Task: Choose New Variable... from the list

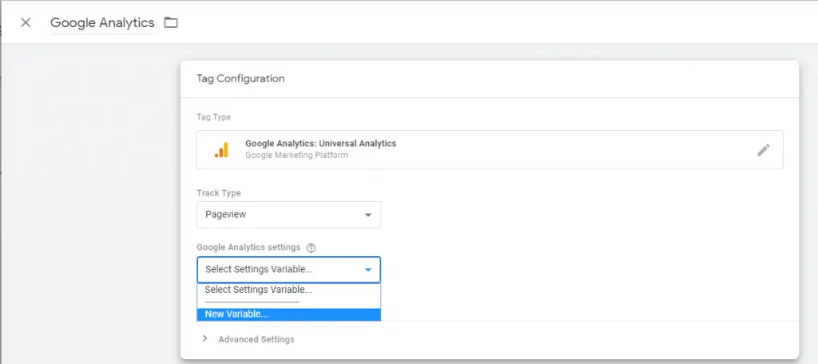Action: point(288,315)
